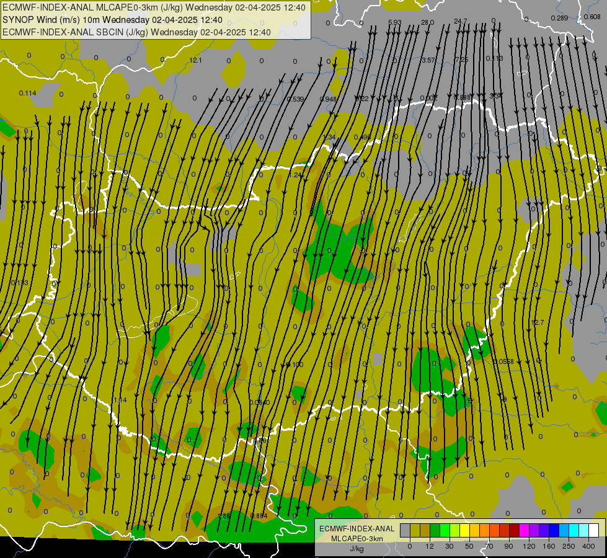Click the white swatch ending the legend
This screenshot has height=558, width=607.
click(x=594, y=530)
